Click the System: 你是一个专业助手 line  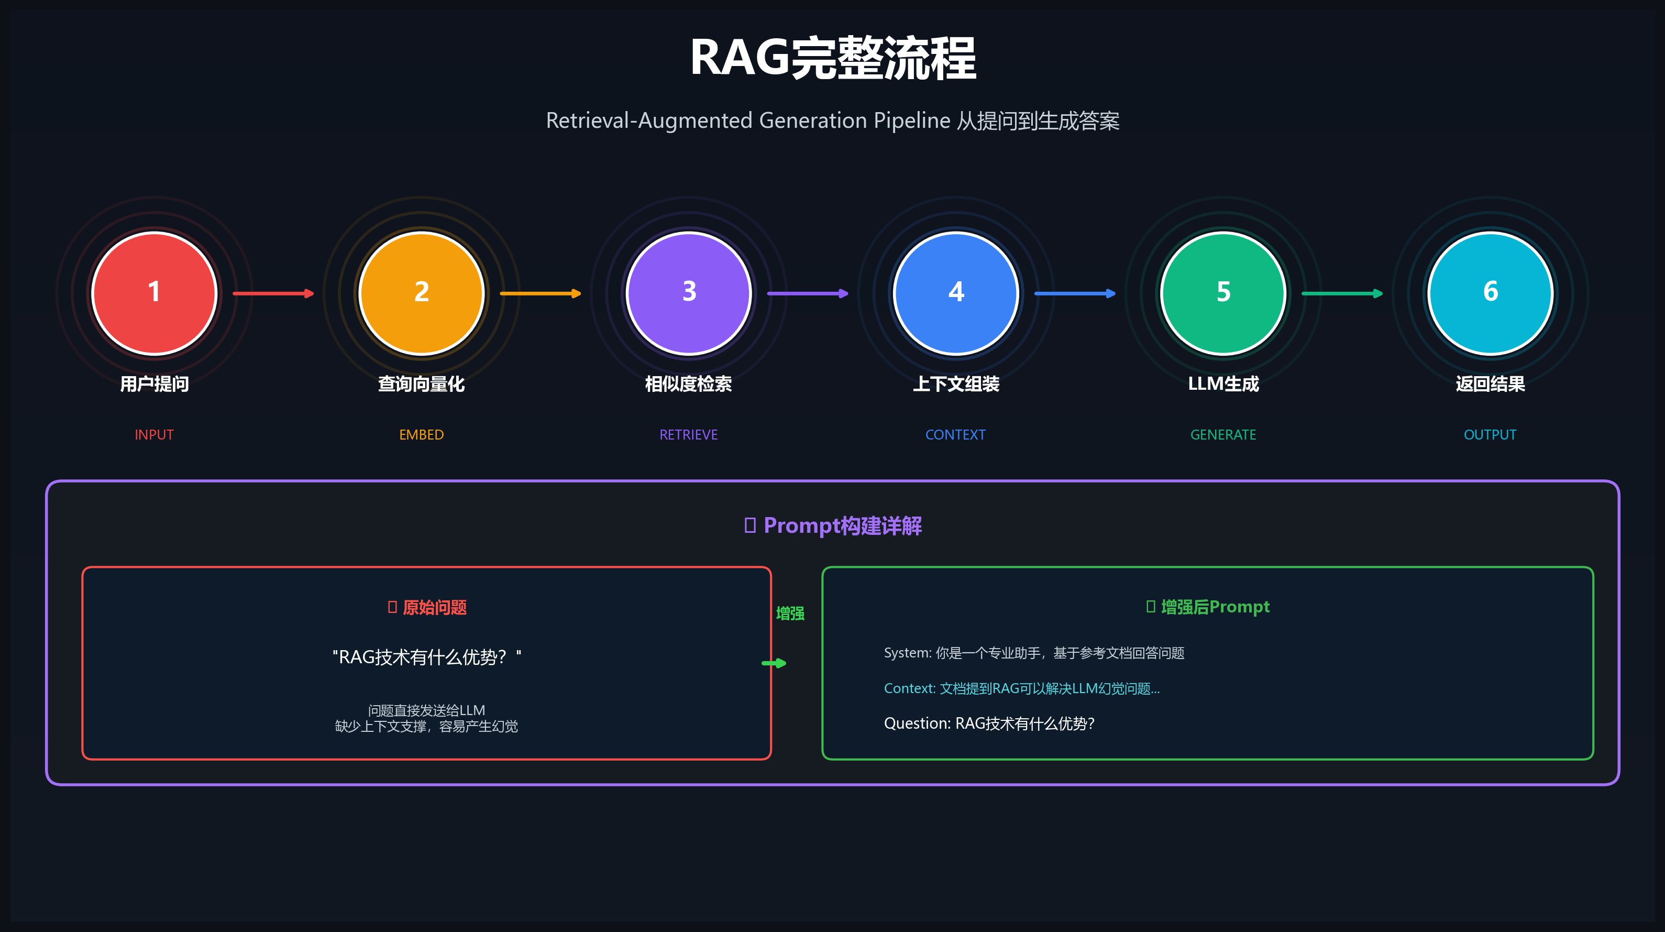point(1034,653)
